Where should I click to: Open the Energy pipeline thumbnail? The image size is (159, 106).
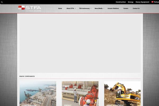point(80,94)
